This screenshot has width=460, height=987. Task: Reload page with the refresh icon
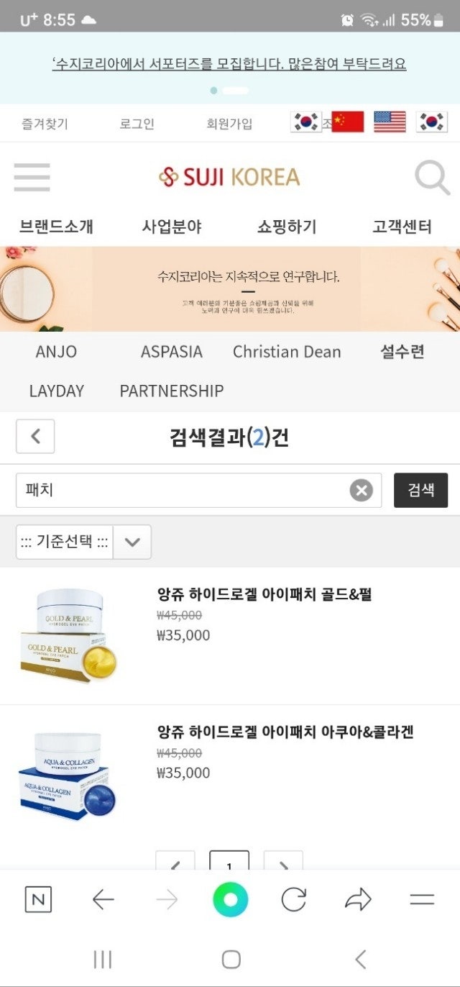pyautogui.click(x=293, y=899)
